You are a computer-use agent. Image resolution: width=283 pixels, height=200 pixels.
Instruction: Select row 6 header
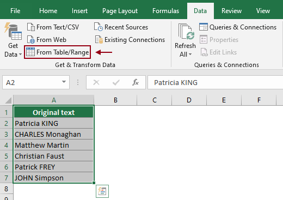click(x=7, y=167)
